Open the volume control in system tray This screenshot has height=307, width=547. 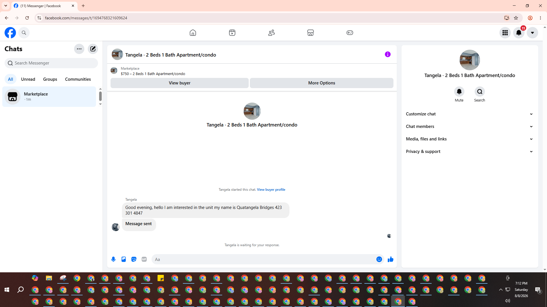click(x=508, y=301)
